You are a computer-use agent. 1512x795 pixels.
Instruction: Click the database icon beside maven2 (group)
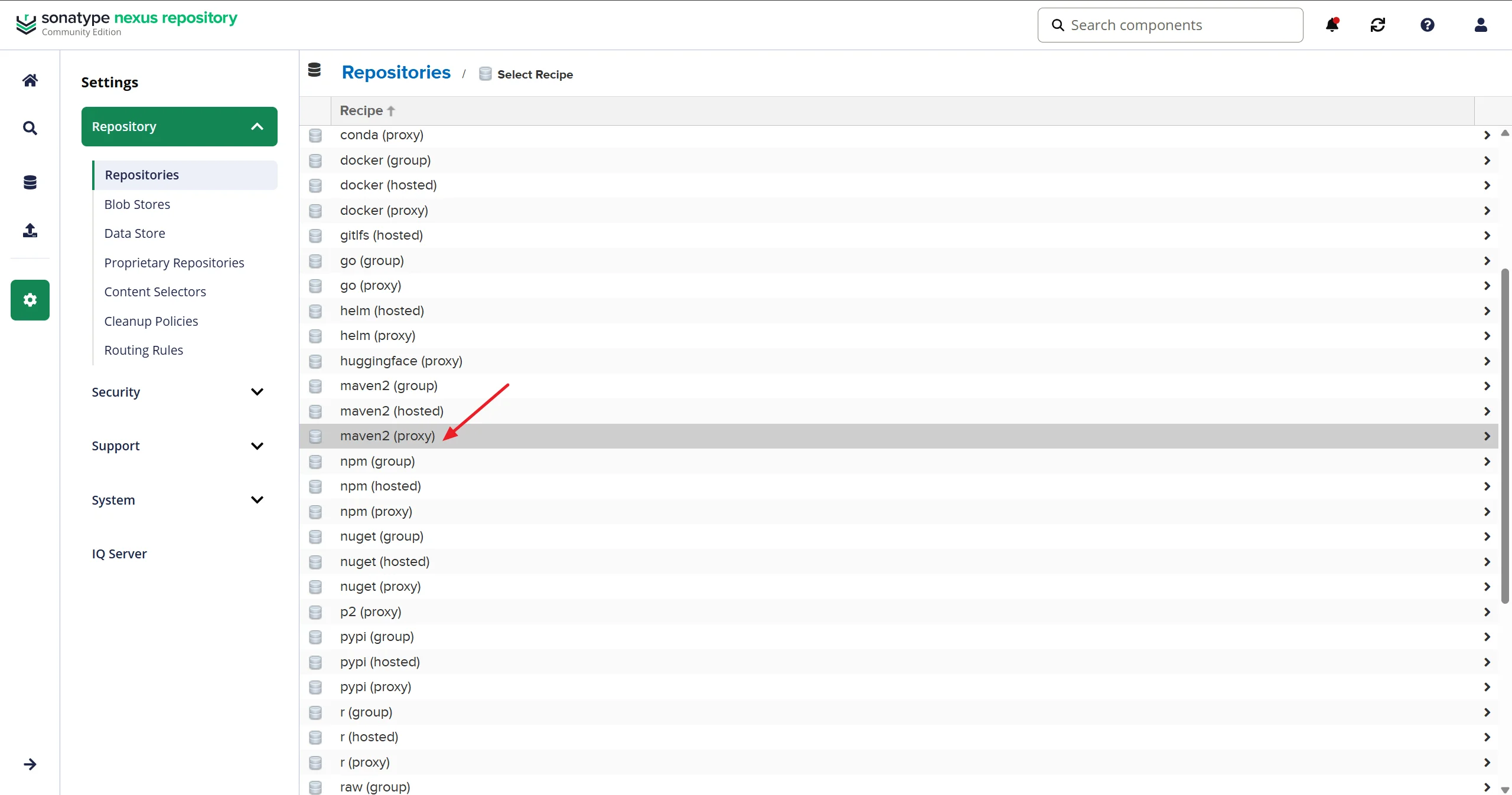[315, 386]
